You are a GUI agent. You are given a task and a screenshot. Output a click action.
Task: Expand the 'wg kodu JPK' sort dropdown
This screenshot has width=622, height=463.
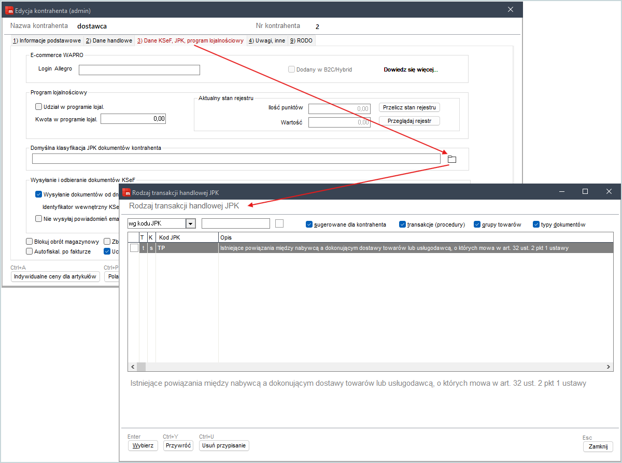(x=191, y=223)
